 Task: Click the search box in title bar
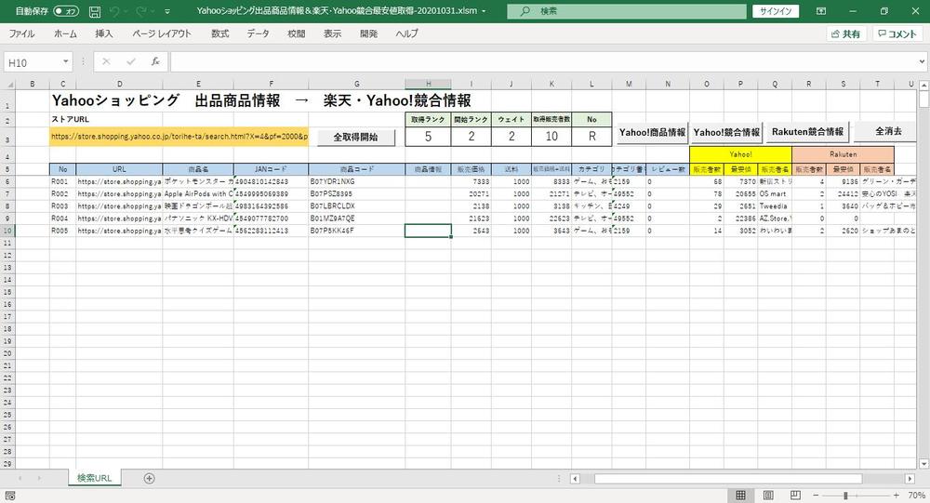pyautogui.click(x=627, y=11)
